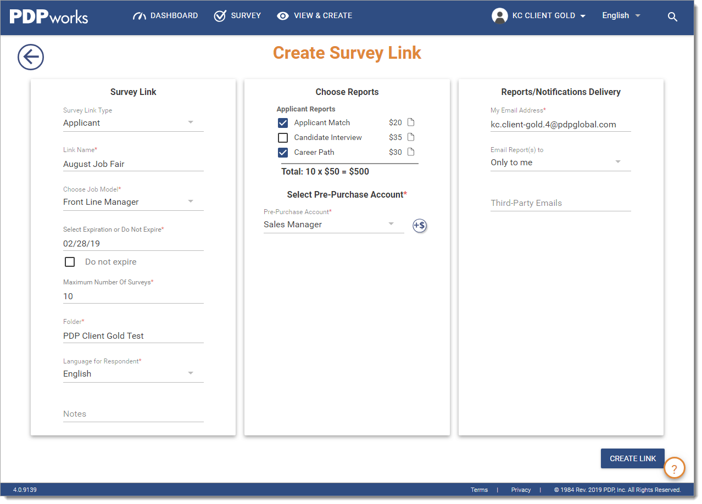Enable the Candidate Interview report
Screen dimensions: 702x504
coord(282,137)
